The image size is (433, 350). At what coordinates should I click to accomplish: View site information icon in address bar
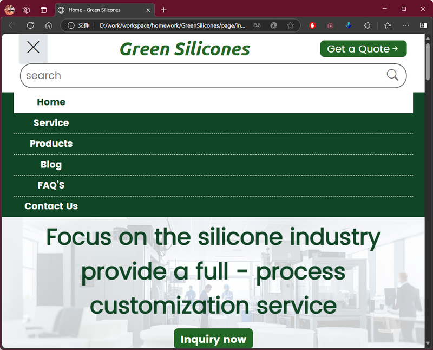point(71,25)
